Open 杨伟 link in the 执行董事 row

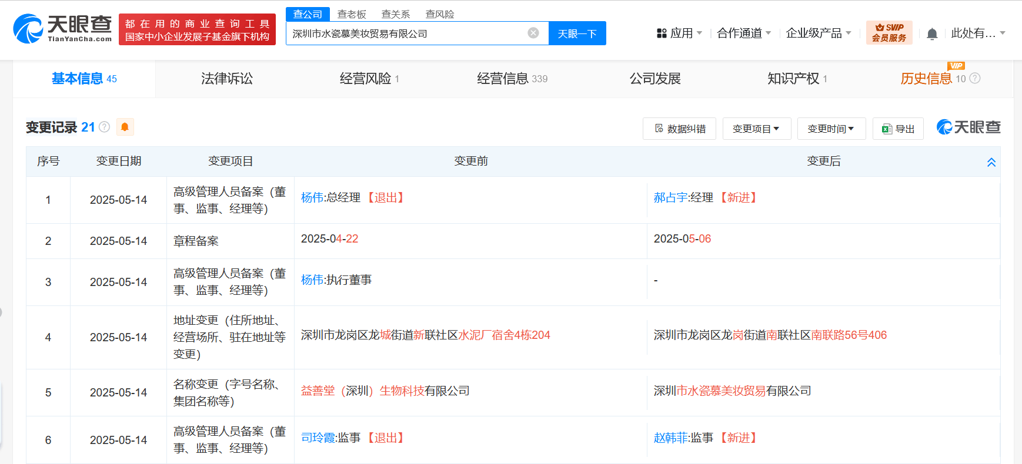312,280
